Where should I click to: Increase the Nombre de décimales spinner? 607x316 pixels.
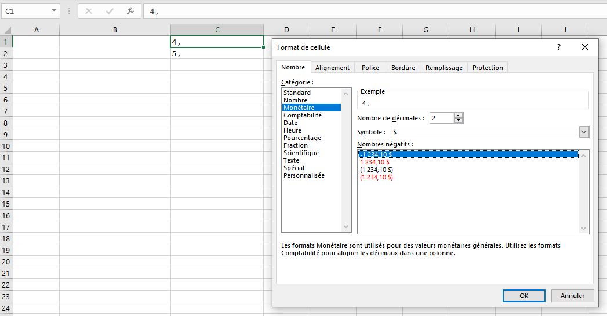459,116
